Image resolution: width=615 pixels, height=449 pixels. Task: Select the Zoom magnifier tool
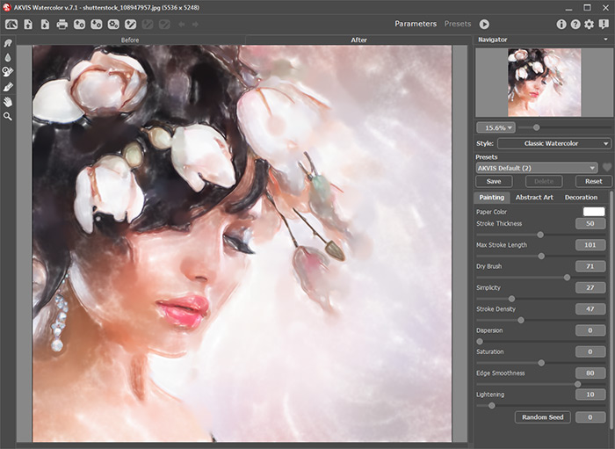click(x=7, y=117)
